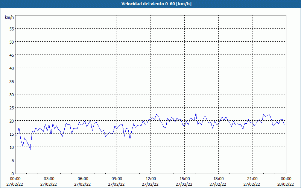Click the y-axis value 5
This screenshot has height=188, width=301.
tap(13, 161)
